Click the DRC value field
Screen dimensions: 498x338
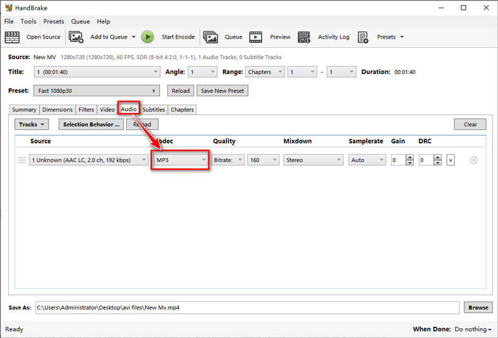point(426,160)
